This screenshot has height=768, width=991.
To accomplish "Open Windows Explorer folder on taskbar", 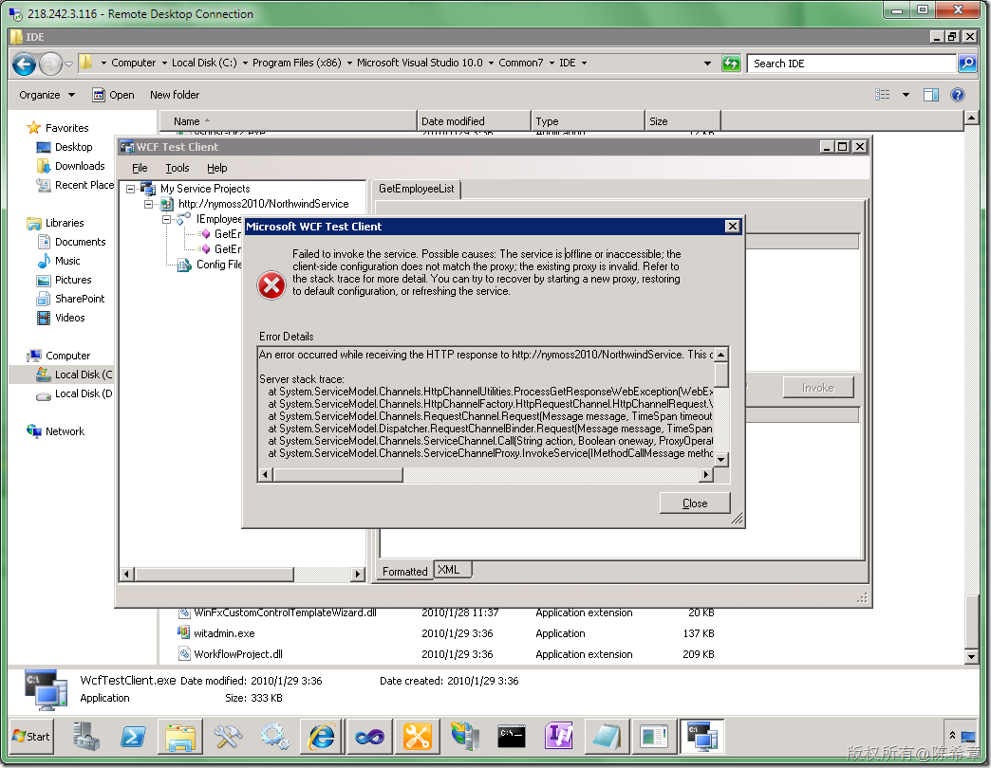I will (x=180, y=737).
